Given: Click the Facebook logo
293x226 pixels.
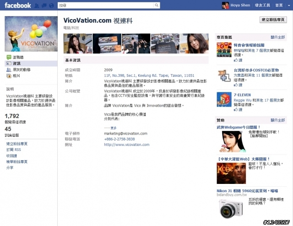Looking at the screenshot, I should tap(18, 5).
